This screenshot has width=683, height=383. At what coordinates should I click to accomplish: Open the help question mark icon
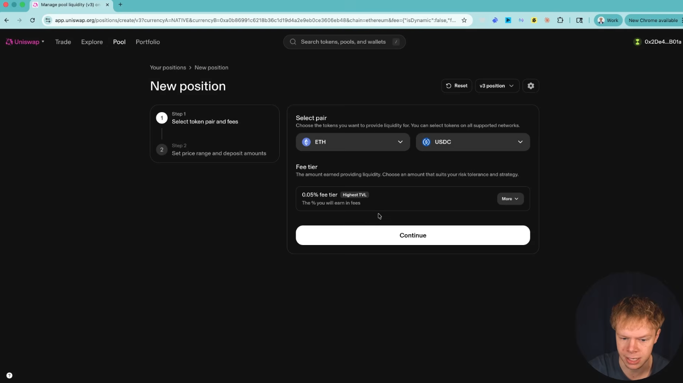coord(9,375)
